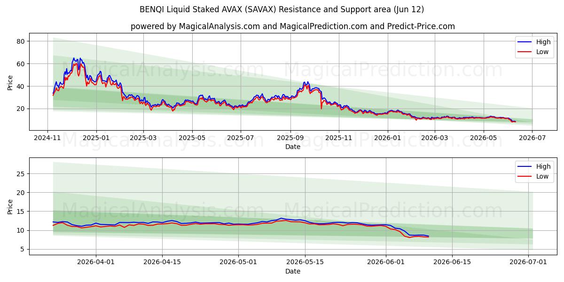Click the '40' price tick on top chart

(21, 86)
